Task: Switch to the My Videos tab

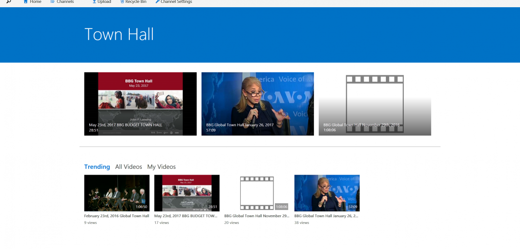Action: [x=162, y=167]
